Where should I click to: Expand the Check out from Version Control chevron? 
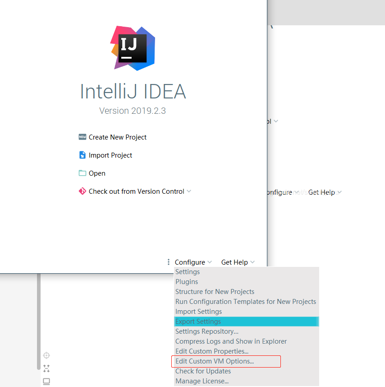[x=189, y=191]
